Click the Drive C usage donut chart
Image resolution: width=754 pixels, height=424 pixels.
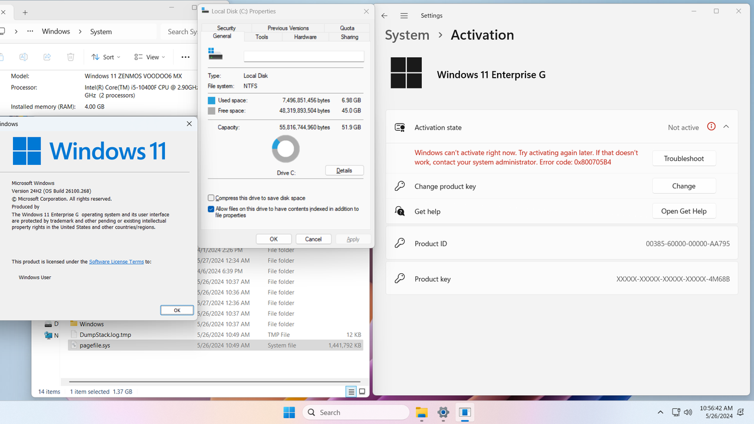(286, 149)
